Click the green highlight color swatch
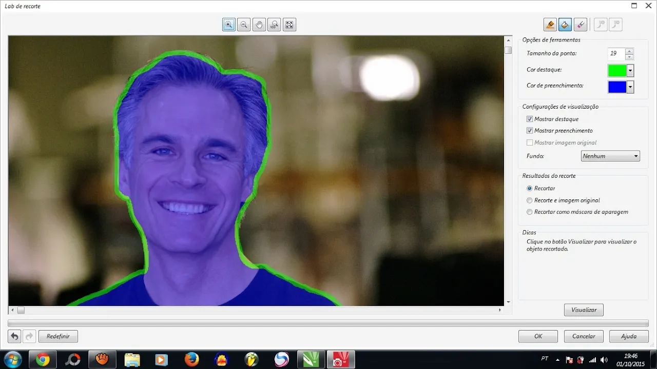The image size is (657, 369). click(617, 71)
